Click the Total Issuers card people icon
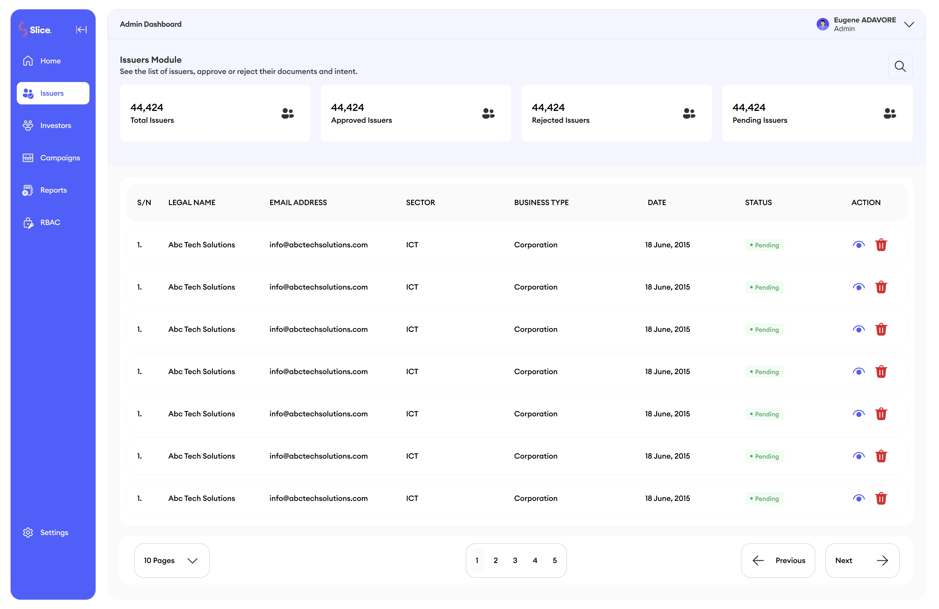This screenshot has height=609, width=939. tap(287, 113)
